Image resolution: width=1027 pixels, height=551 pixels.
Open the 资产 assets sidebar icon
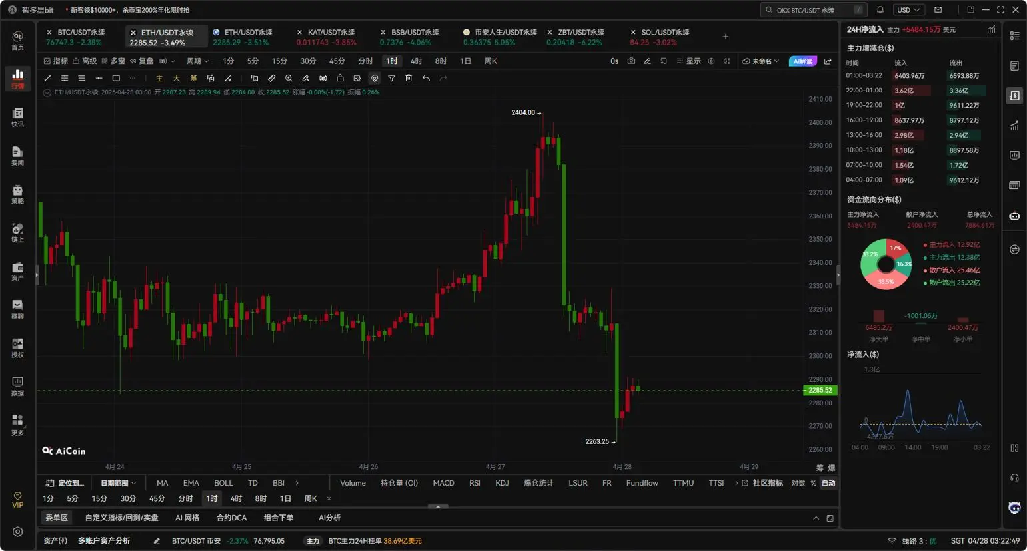point(17,271)
